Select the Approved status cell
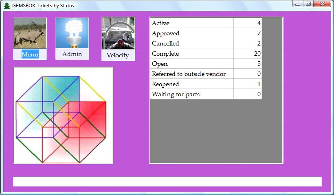Image resolution: width=334 pixels, height=195 pixels. click(192, 33)
